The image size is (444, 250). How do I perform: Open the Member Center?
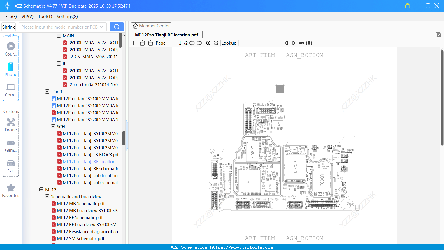(151, 26)
